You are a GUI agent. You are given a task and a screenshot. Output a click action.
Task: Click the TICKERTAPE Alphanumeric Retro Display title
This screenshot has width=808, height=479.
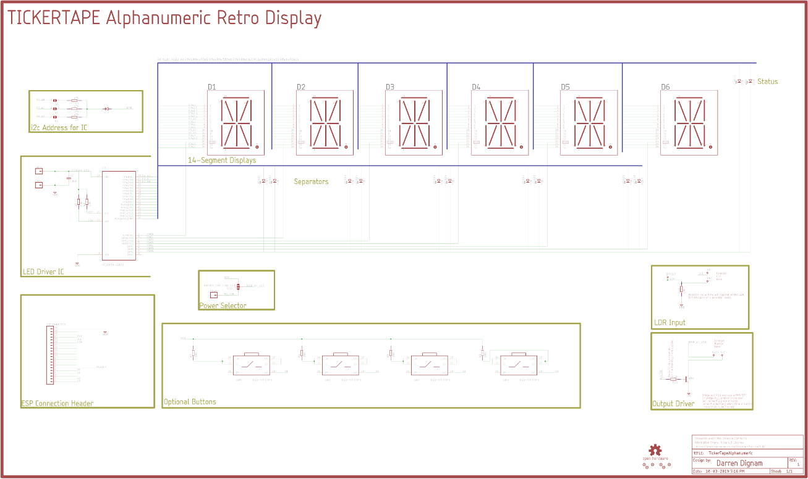pos(164,18)
